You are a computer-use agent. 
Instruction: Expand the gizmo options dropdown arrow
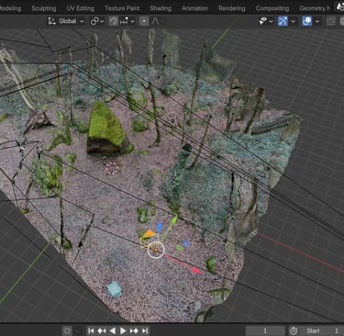[x=293, y=21]
